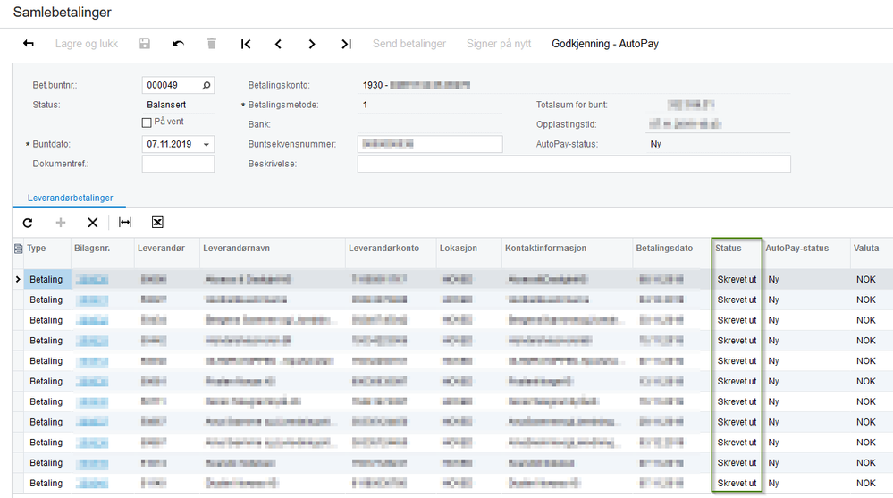Click the trash delete icon

tap(211, 44)
